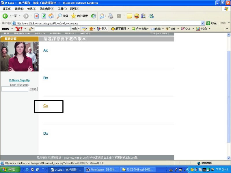Viewport: 231px width, 173px height.
Task: Print the page with the printer icon
Action: [111, 16]
